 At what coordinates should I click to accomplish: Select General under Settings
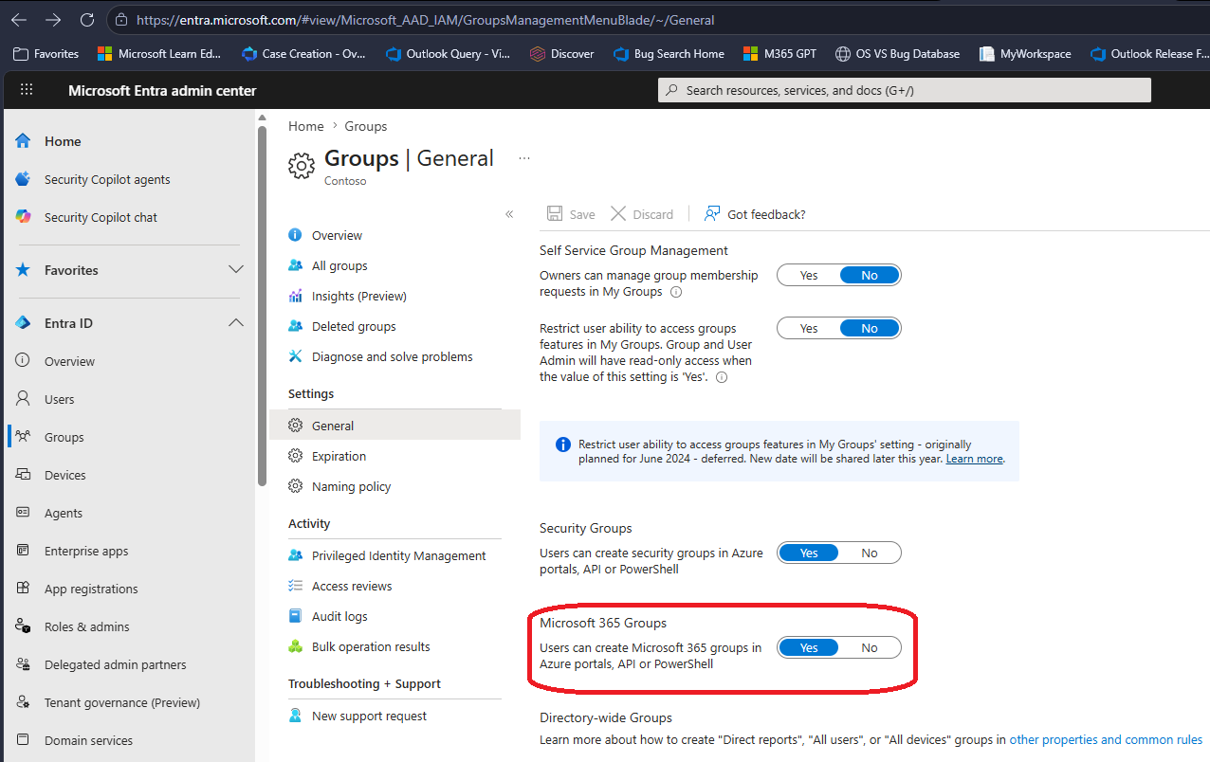click(x=395, y=426)
